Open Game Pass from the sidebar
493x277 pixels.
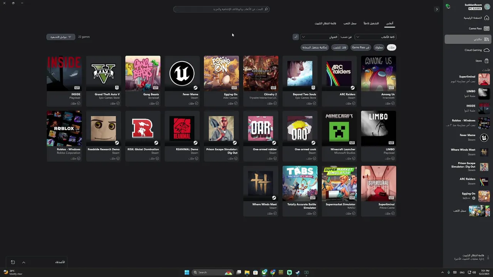(467, 28)
